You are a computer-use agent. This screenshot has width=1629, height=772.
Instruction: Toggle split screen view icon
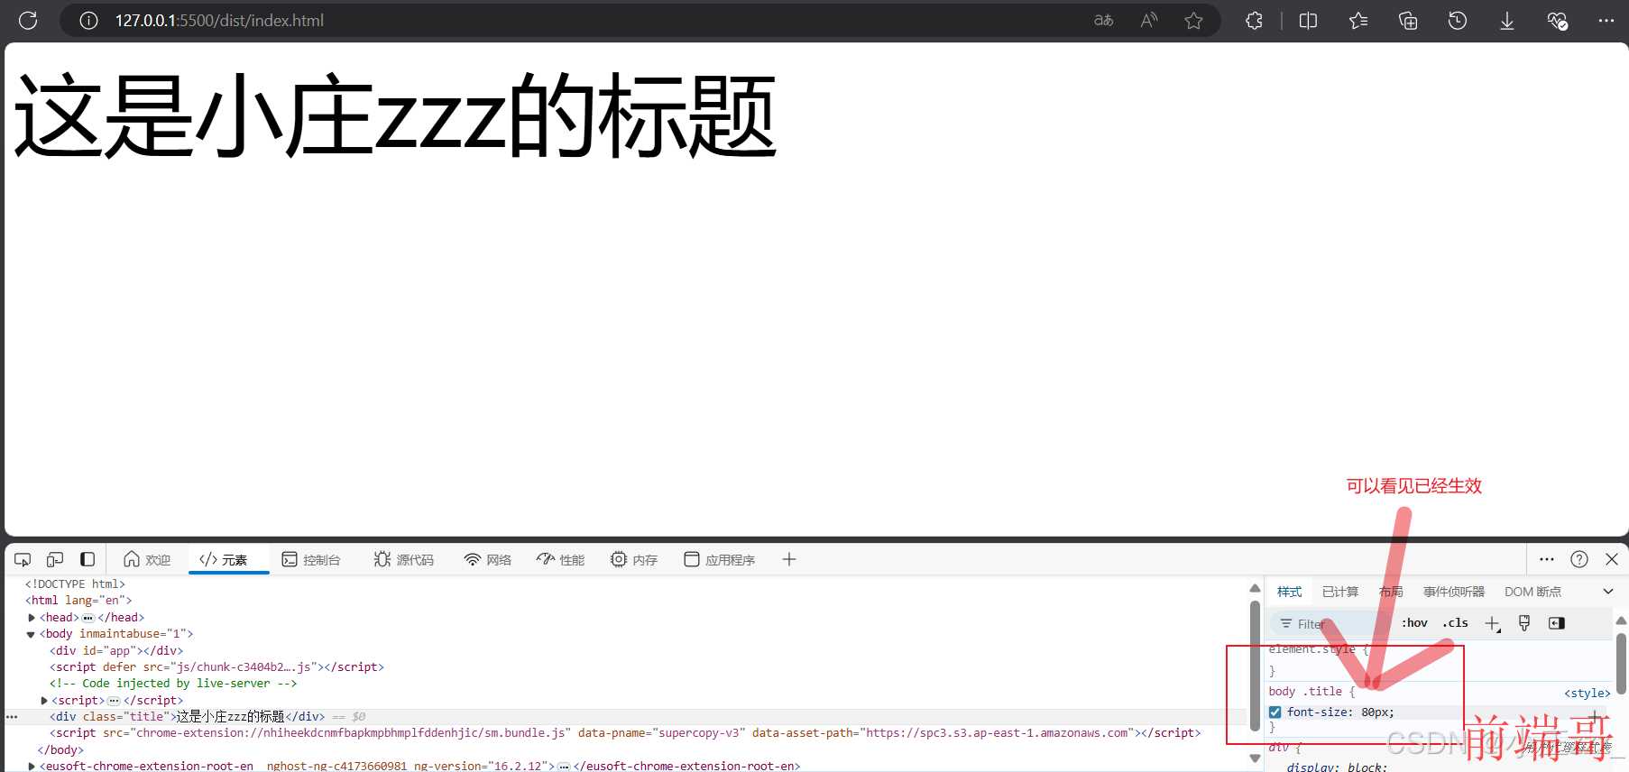pyautogui.click(x=1308, y=20)
